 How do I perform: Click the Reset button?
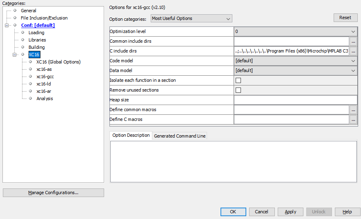coord(345,18)
